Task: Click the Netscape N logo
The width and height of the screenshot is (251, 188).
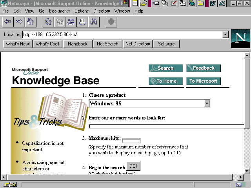Action: click(240, 39)
